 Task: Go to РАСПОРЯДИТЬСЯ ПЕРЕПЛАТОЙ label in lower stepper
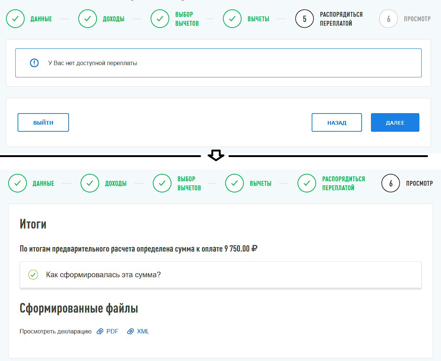tap(343, 183)
